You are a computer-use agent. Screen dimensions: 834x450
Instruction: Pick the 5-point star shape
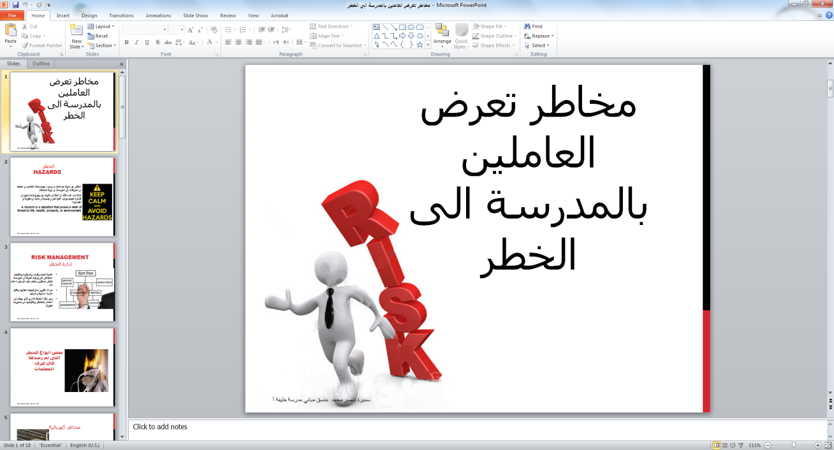[x=419, y=45]
